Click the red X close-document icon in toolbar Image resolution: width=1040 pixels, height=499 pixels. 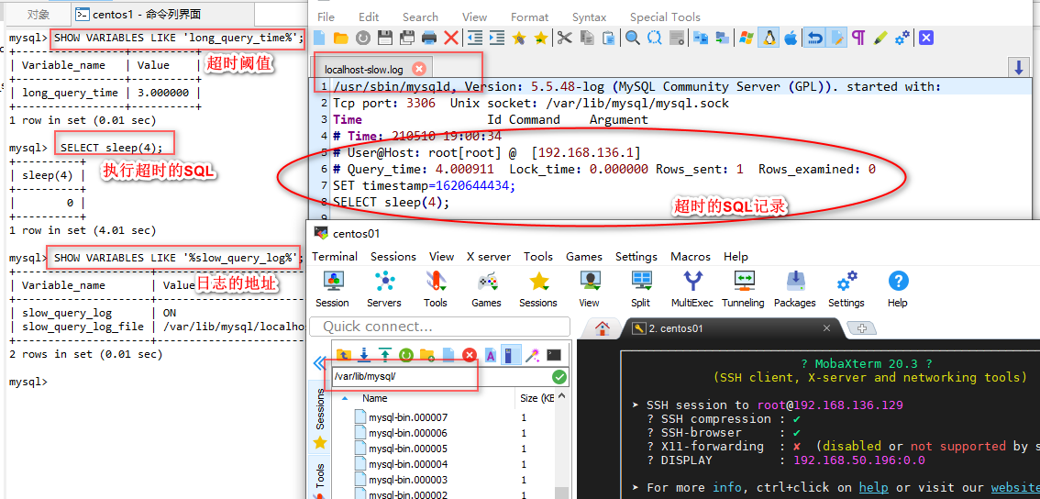(450, 38)
